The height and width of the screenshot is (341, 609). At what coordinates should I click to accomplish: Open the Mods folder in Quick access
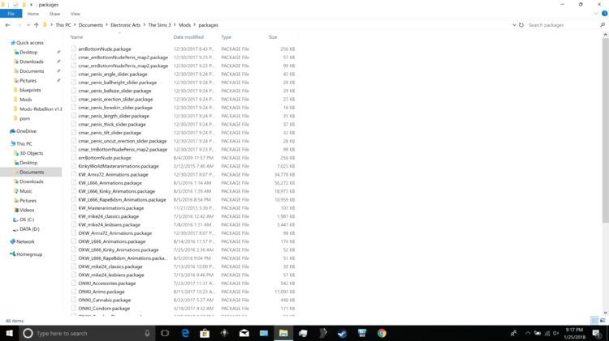click(x=26, y=100)
